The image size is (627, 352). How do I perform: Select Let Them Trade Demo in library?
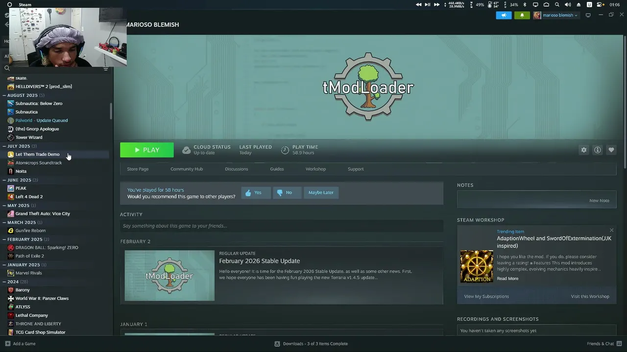tap(37, 154)
